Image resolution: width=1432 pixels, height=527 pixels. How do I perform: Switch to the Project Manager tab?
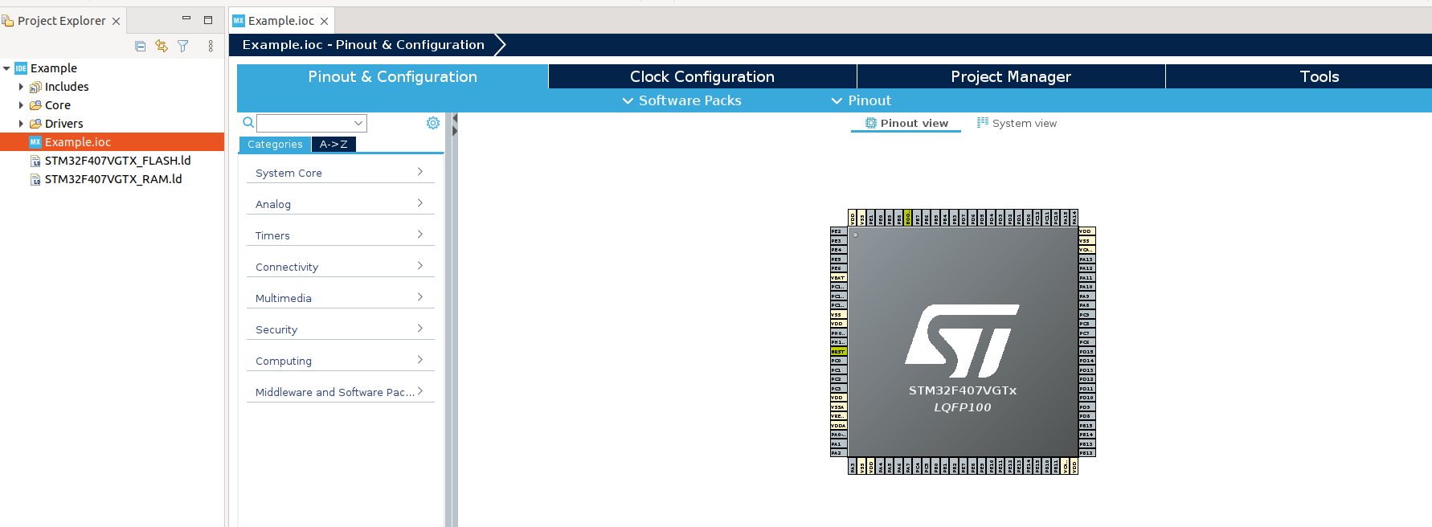point(1010,76)
